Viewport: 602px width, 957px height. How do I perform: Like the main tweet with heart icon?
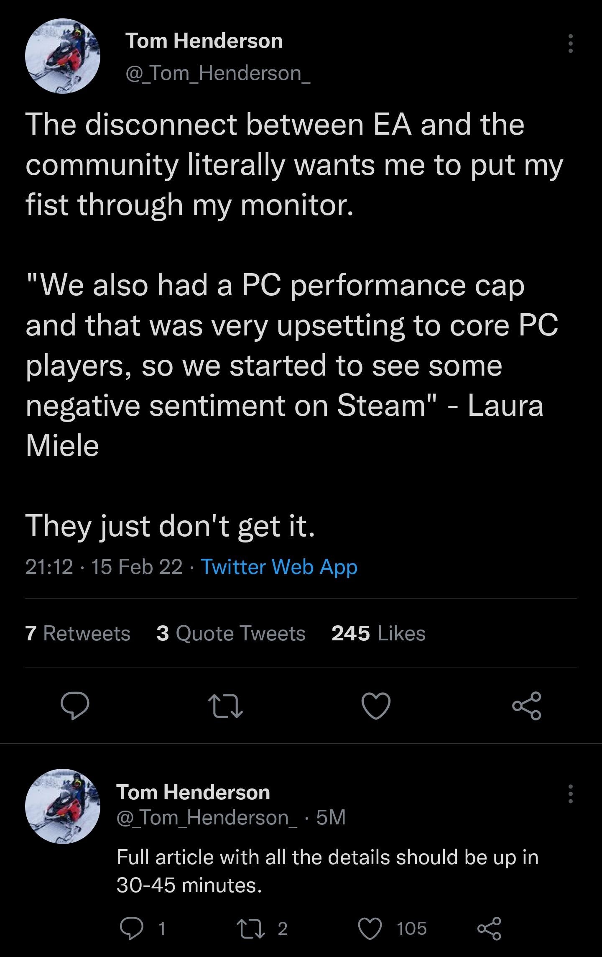coord(376,706)
